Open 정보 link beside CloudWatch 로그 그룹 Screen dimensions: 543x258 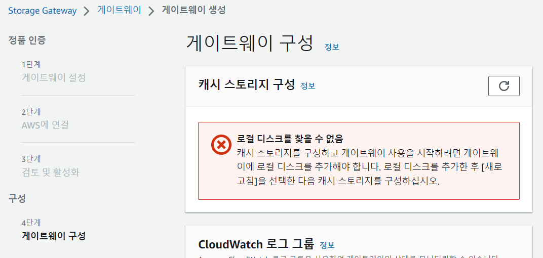point(327,245)
